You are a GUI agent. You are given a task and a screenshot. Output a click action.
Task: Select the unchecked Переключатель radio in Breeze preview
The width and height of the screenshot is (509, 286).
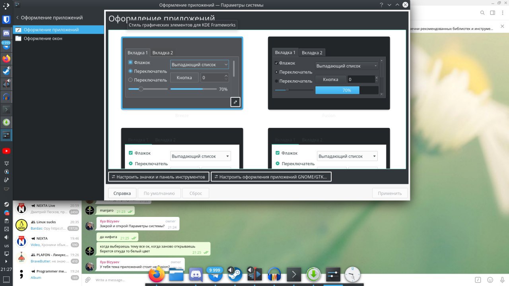coord(130,80)
